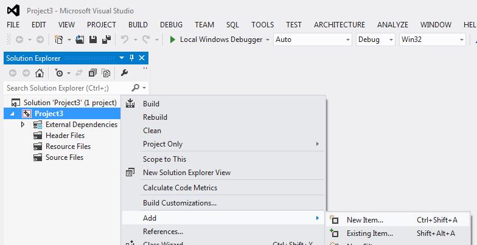
Task: Expand the External Dependencies node
Action: 23,124
